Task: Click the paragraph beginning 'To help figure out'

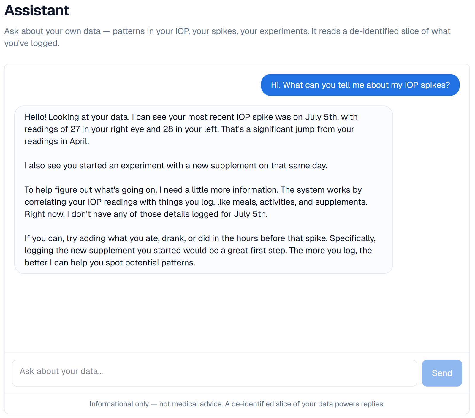Action: [x=196, y=202]
